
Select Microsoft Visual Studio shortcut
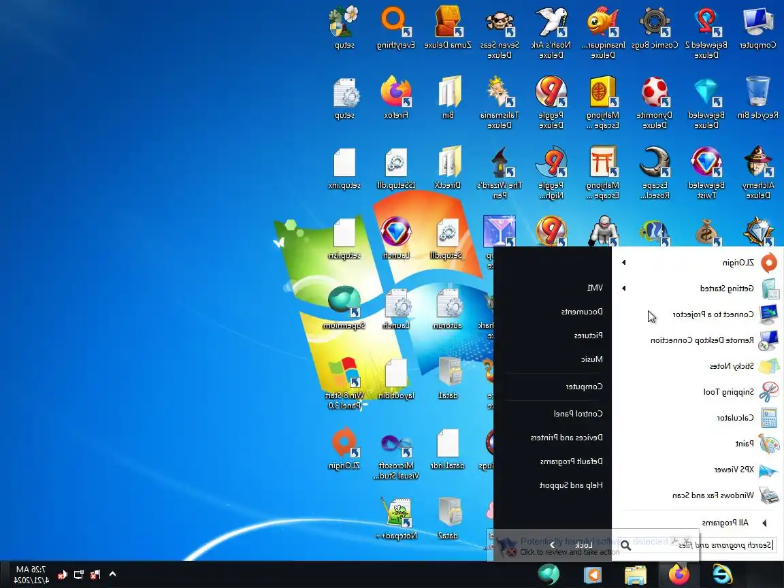pos(395,453)
